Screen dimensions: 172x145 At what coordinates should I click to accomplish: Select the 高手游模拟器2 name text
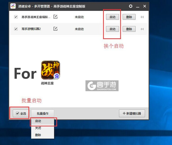point(31,29)
